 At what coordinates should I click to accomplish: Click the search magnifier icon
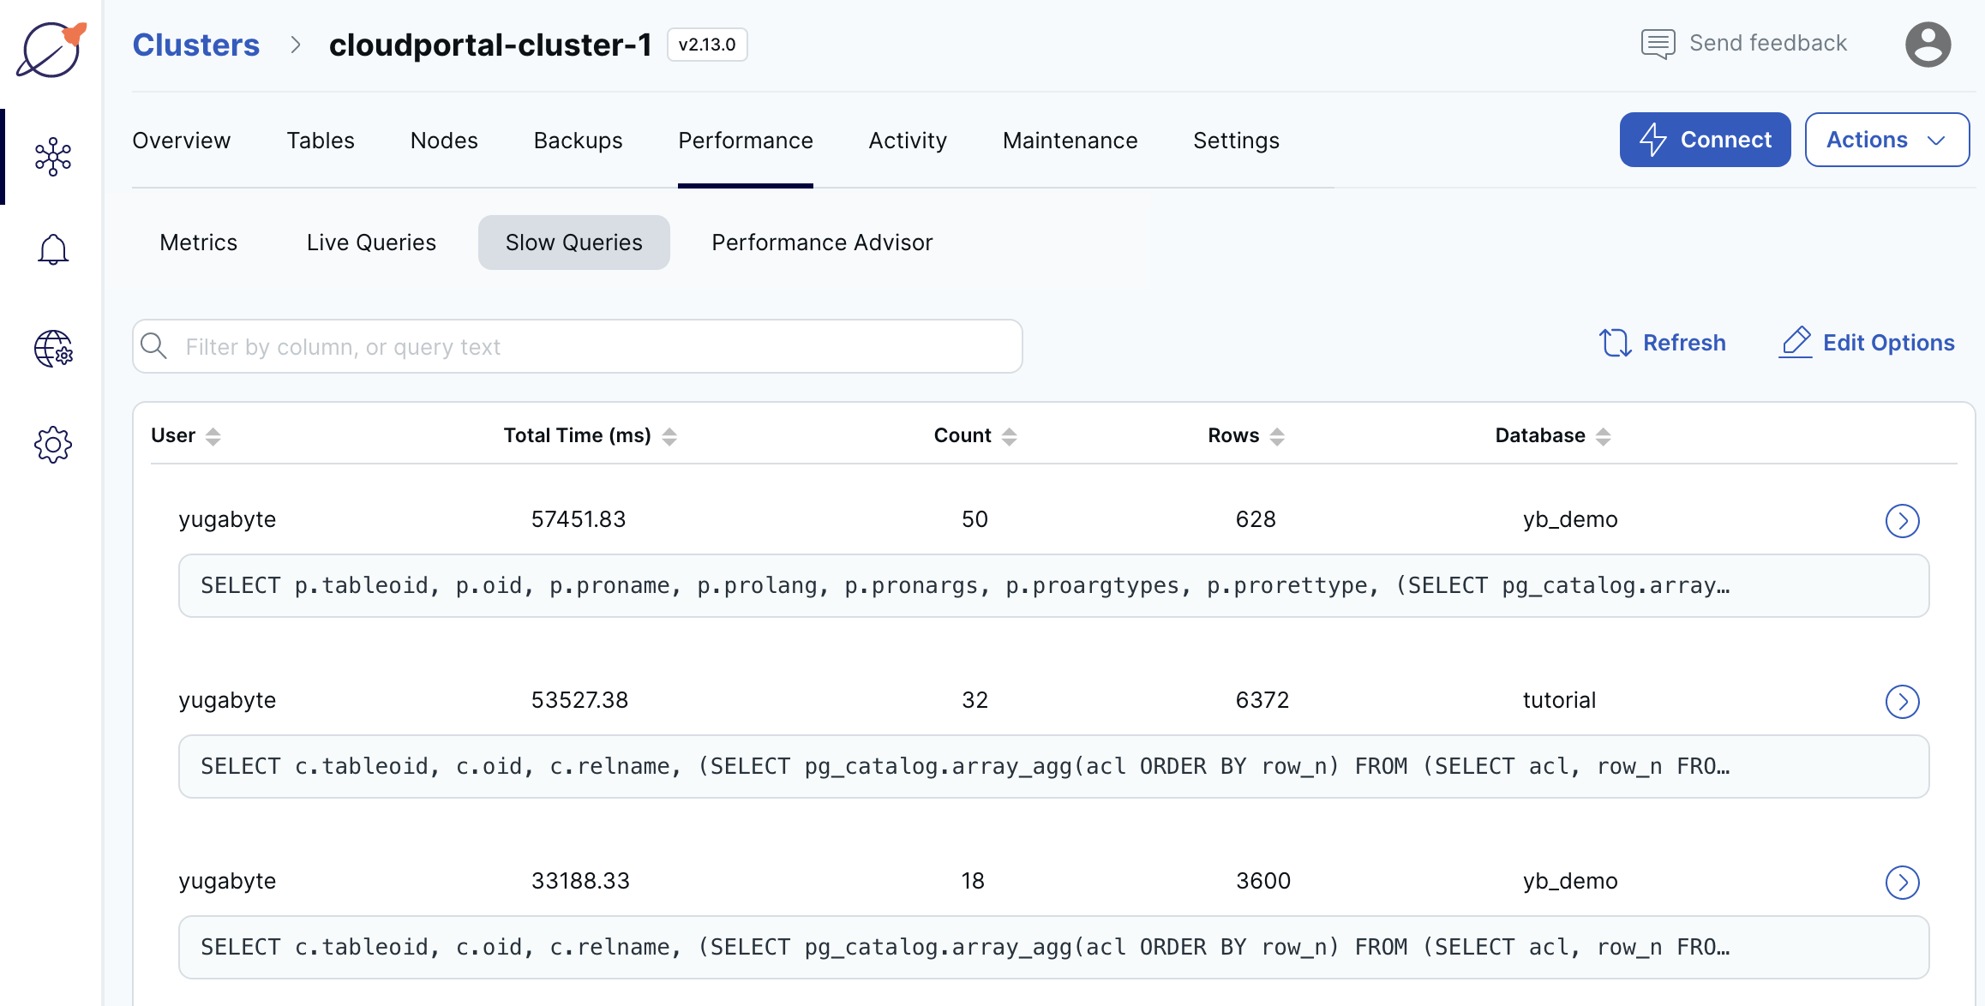pos(154,346)
